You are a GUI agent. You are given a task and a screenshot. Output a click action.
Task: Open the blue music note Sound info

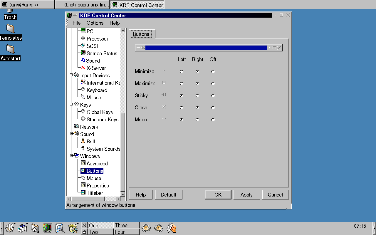pyautogui.click(x=83, y=60)
